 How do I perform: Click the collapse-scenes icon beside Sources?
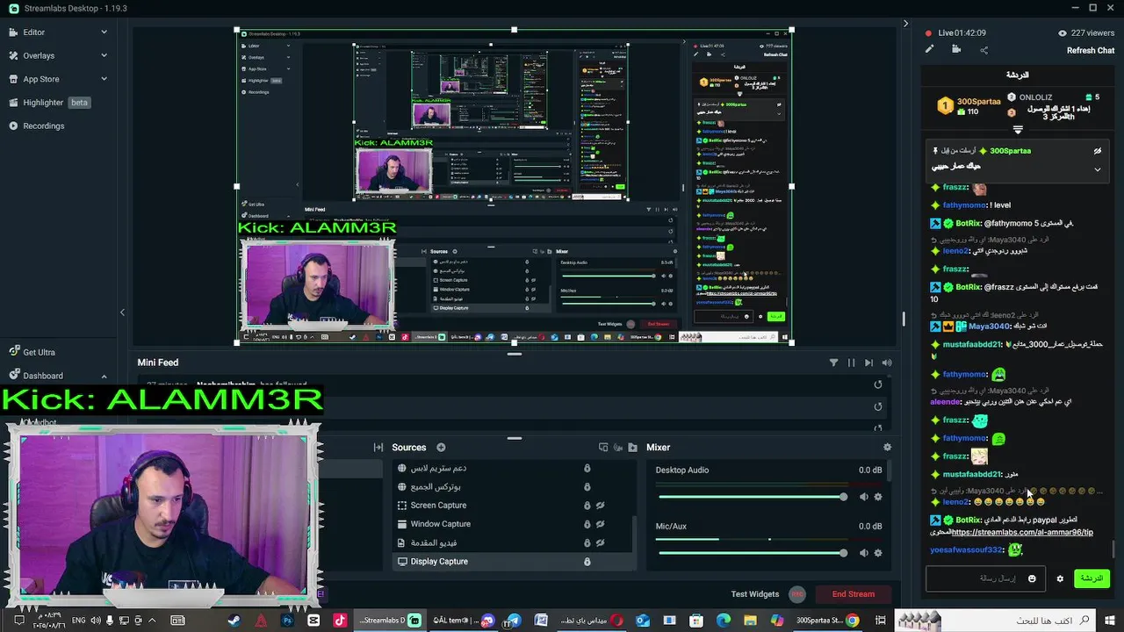tap(378, 448)
